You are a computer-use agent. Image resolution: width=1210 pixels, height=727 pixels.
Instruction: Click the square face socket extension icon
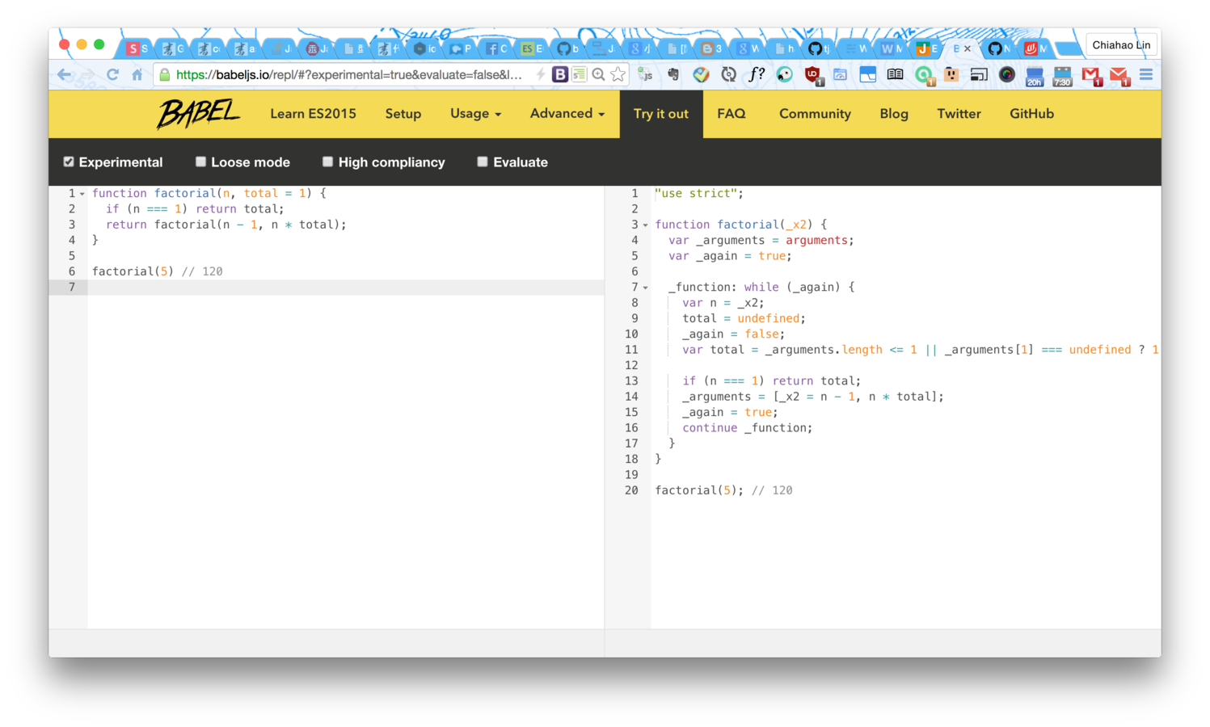point(951,74)
